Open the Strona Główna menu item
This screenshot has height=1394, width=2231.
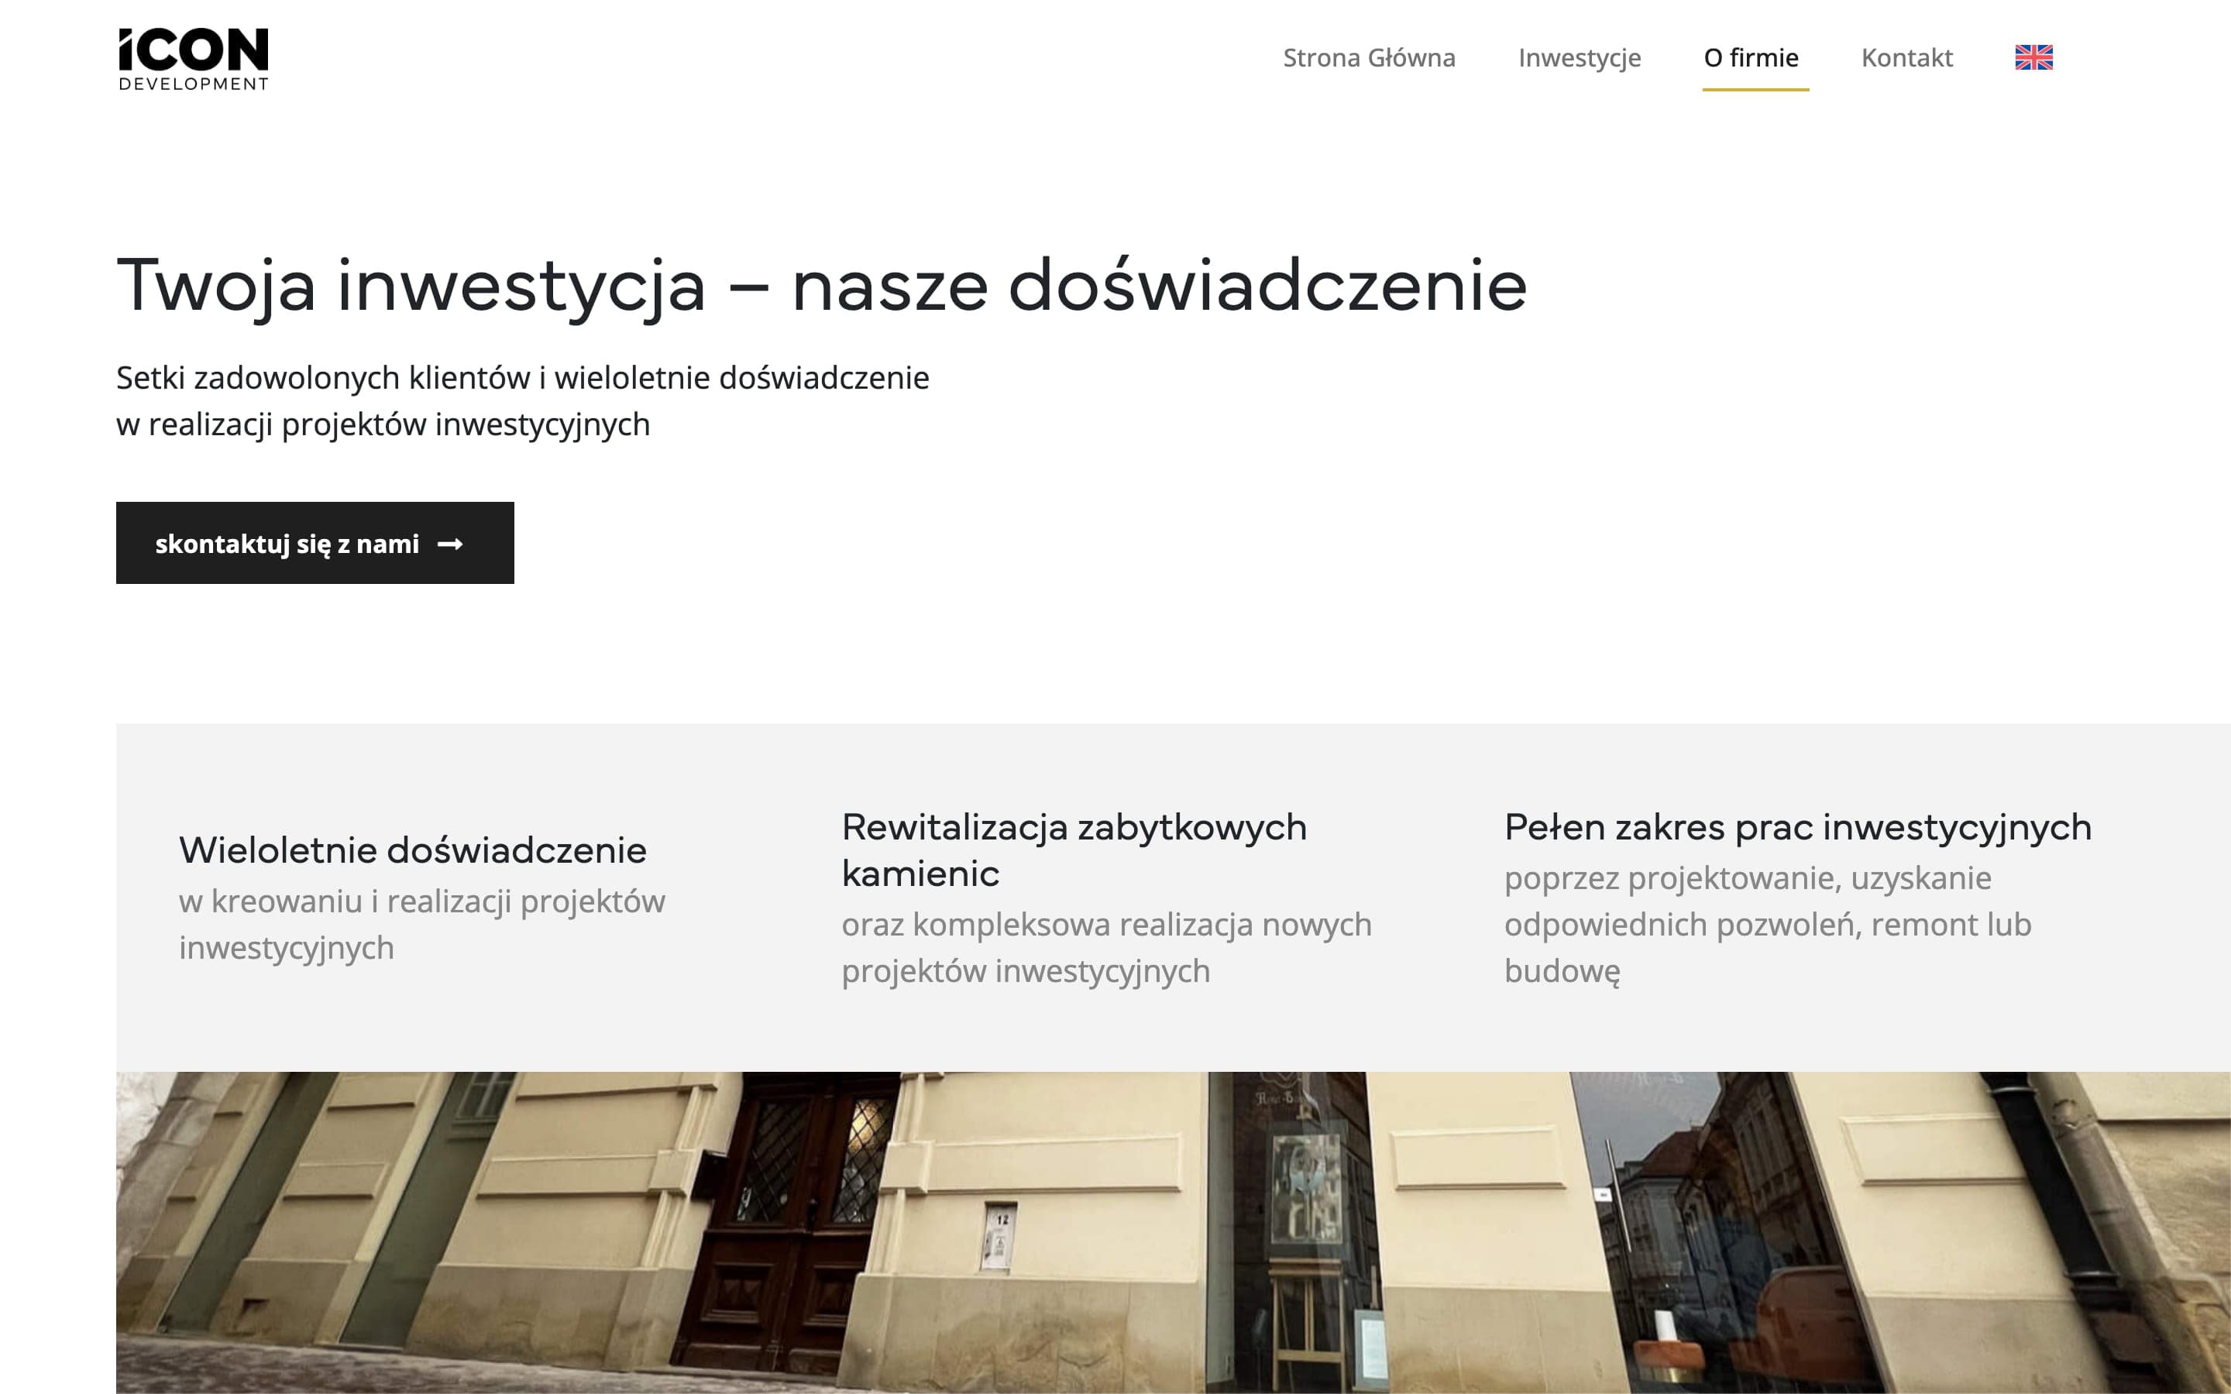pyautogui.click(x=1368, y=57)
